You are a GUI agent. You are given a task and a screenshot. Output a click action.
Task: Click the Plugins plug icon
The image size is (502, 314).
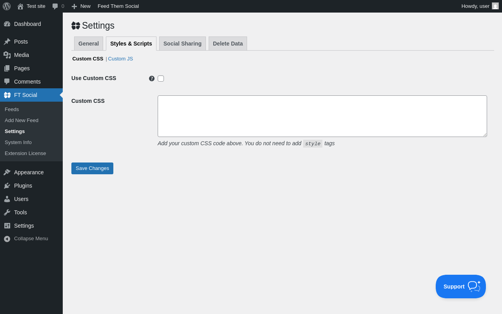7,186
